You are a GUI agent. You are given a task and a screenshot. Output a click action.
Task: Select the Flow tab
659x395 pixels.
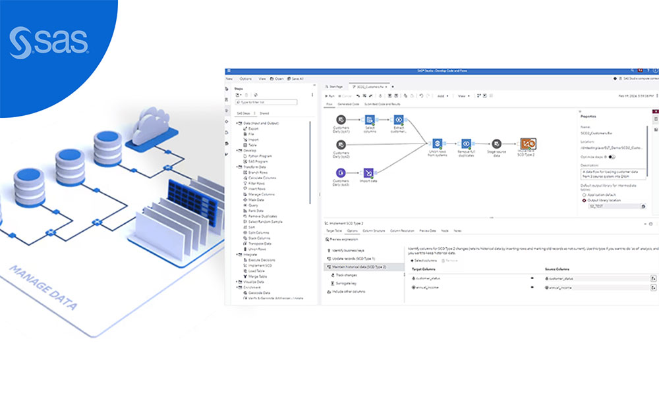[329, 104]
